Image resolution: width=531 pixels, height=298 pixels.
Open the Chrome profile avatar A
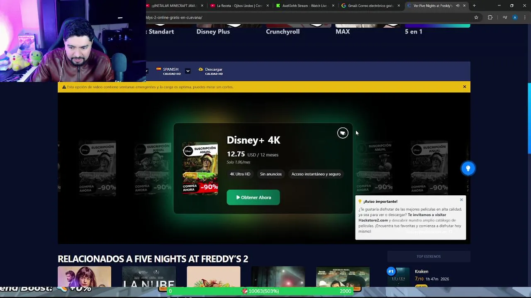515,17
